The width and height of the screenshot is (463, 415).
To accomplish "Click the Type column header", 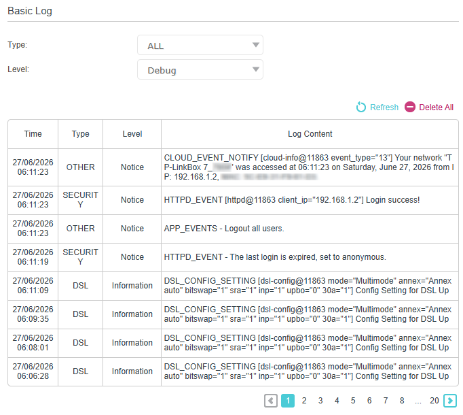I will pyautogui.click(x=80, y=134).
